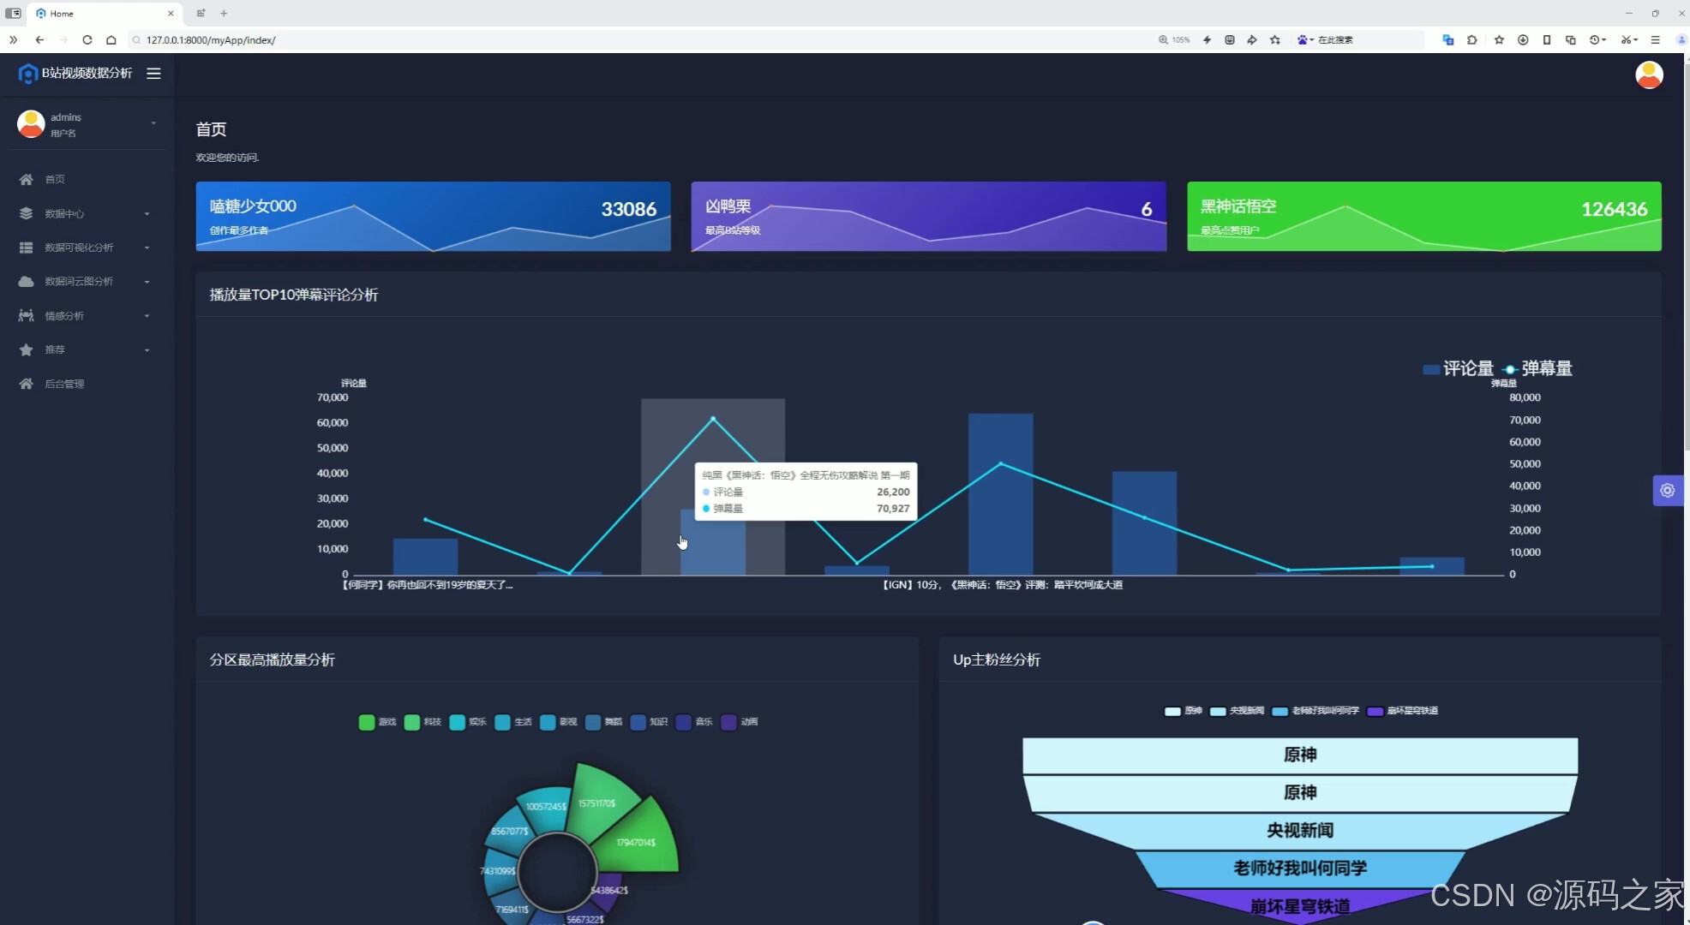This screenshot has width=1690, height=925.
Task: Open the 首页 sidebar menu item
Action: pos(54,179)
